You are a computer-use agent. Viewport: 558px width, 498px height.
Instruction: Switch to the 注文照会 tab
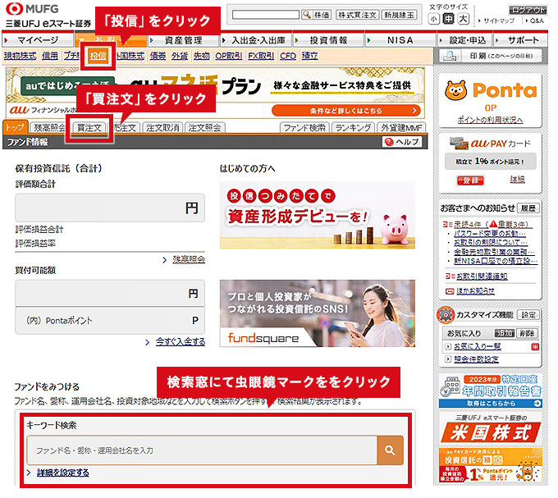point(204,127)
